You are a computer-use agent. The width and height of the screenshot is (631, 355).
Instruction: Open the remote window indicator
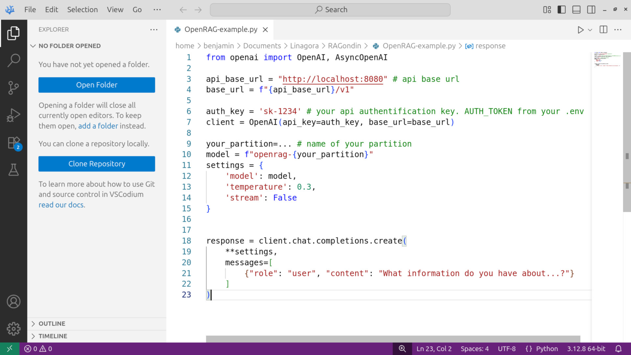10,349
